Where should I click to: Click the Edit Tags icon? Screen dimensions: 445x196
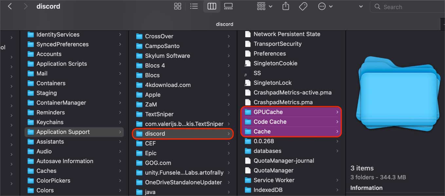(x=303, y=6)
